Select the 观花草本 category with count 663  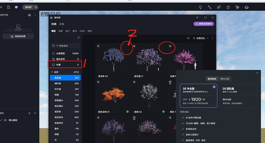65,117
